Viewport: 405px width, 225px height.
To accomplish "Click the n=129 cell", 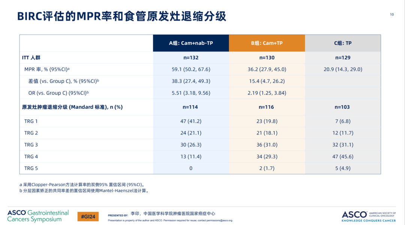I will [x=343, y=58].
